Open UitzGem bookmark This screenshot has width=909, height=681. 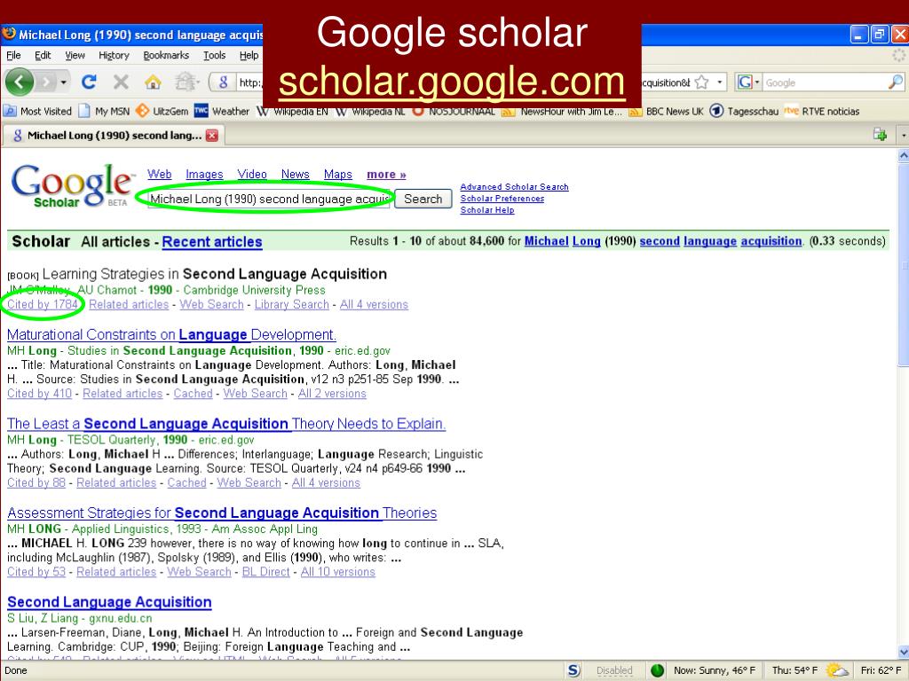coord(162,111)
